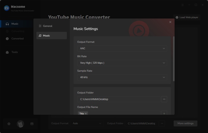This screenshot has height=133, width=208.
Task: Click bottom bar Output Folder path field
Action: tap(141, 123)
